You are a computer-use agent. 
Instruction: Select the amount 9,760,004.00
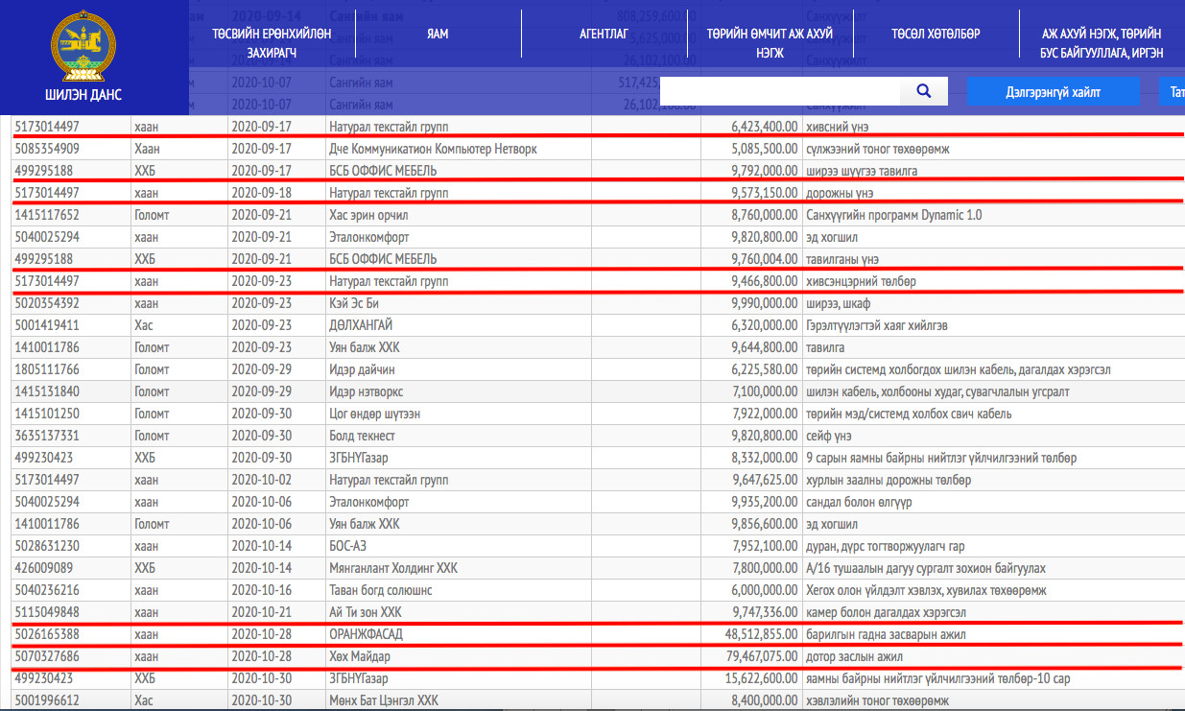coord(764,259)
